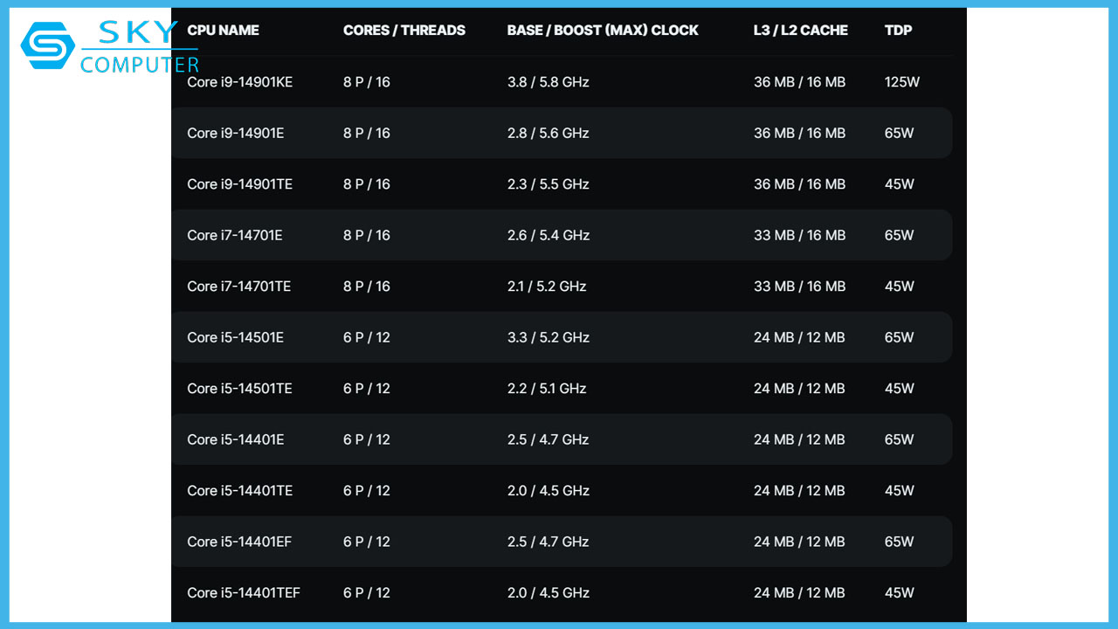Click the 3.8 / 5.8 GHz clock value
This screenshot has width=1118, height=629.
pos(548,82)
